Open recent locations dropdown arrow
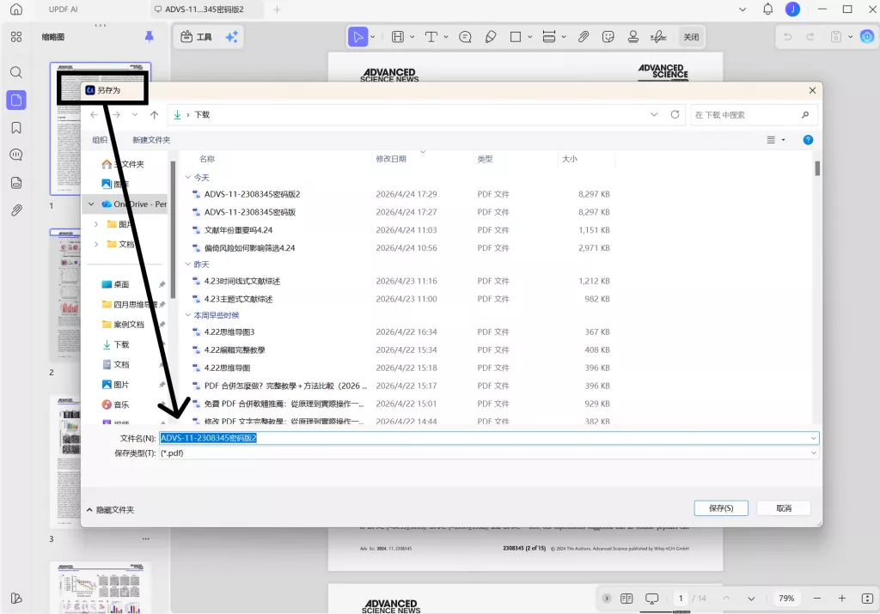This screenshot has height=614, width=880. (x=135, y=114)
